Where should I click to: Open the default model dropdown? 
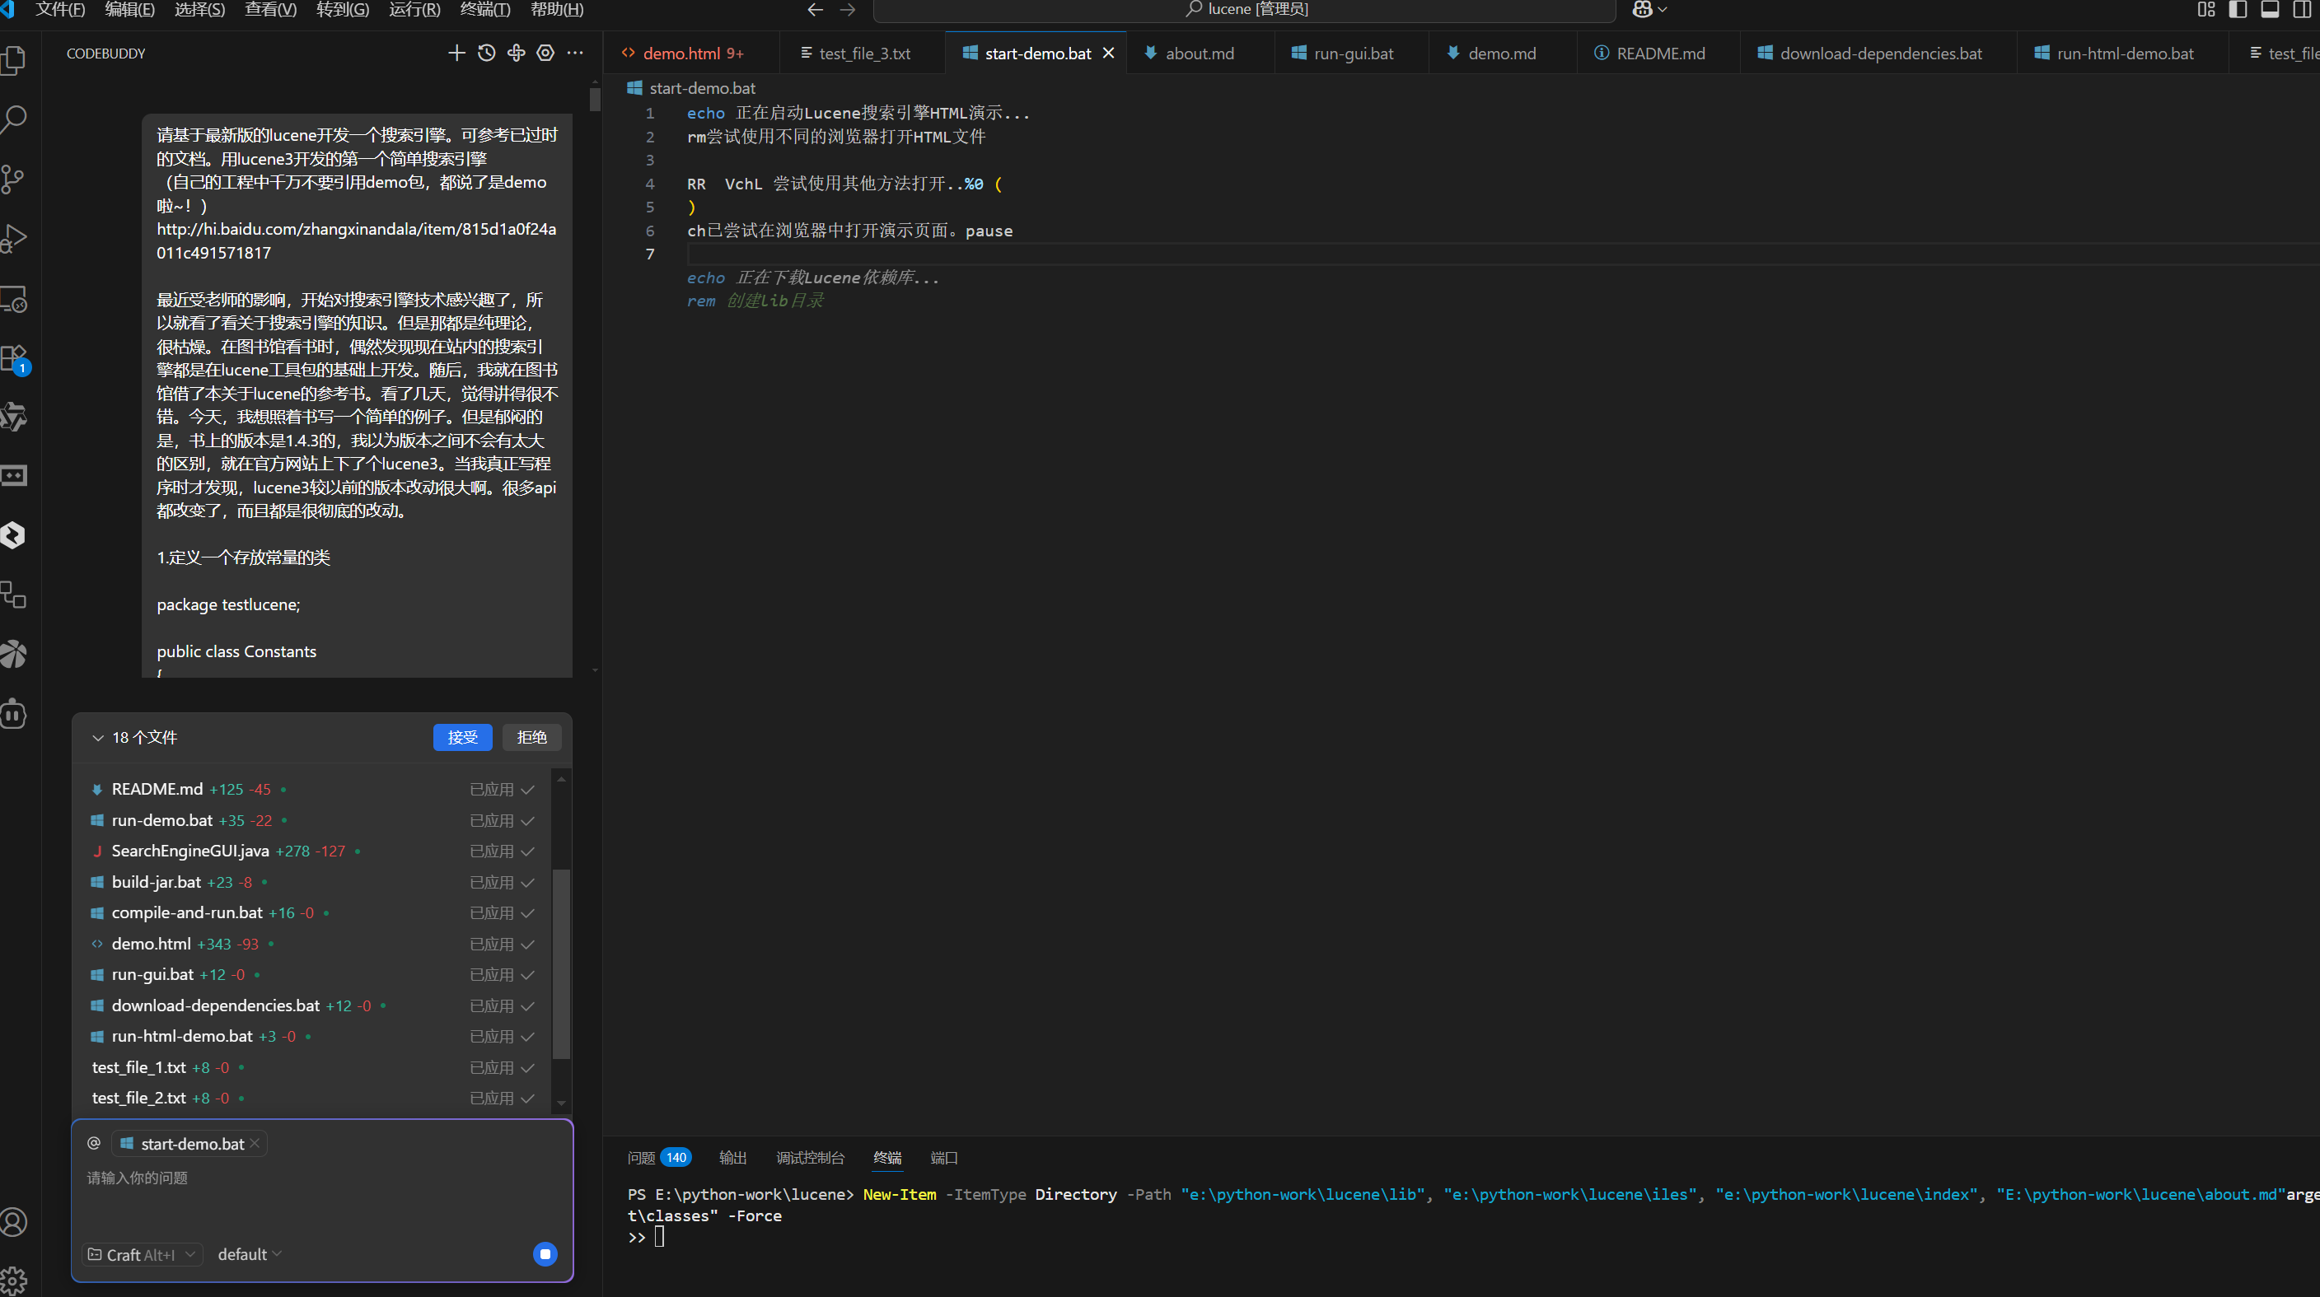tap(250, 1255)
